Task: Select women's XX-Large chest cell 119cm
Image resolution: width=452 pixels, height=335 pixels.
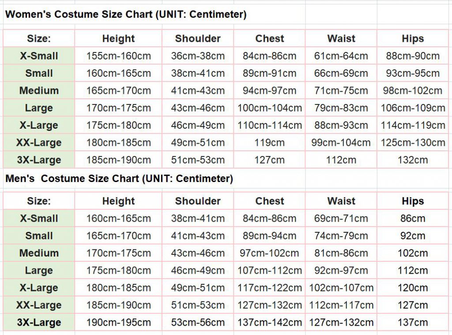Action: click(x=269, y=143)
